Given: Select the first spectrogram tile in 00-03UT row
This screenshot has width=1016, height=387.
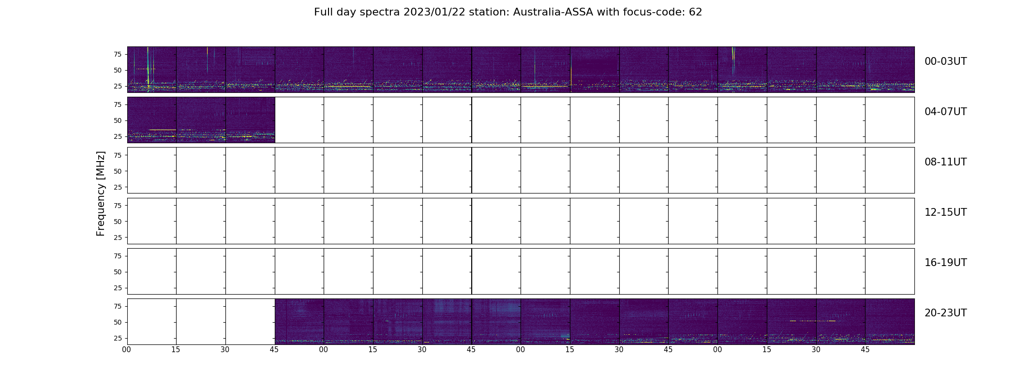Looking at the screenshot, I should (x=152, y=70).
